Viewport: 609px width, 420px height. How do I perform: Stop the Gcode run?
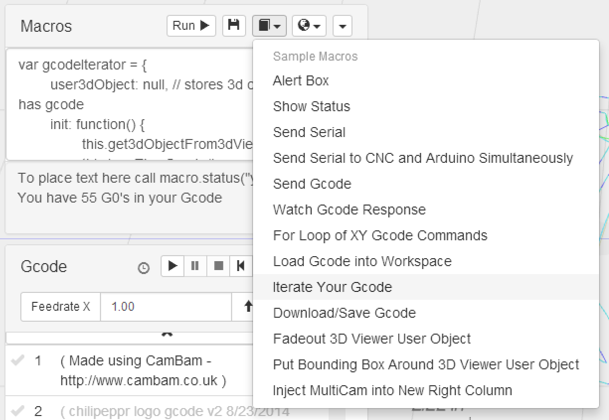tap(218, 266)
